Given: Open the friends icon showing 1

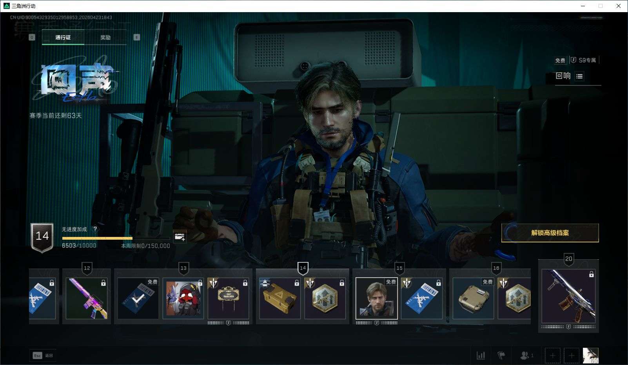Looking at the screenshot, I should (526, 355).
